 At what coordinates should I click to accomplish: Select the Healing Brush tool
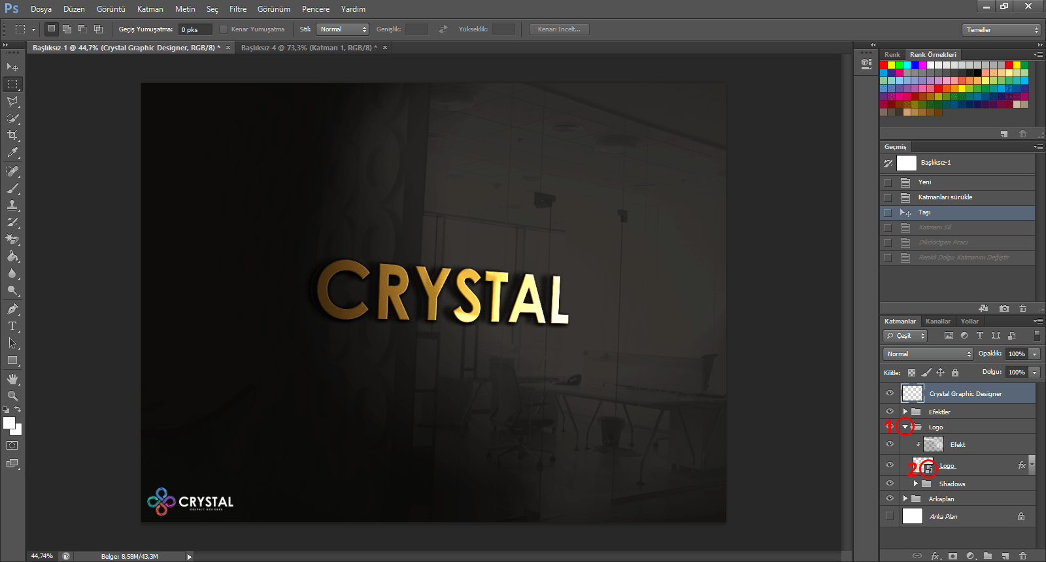(12, 171)
